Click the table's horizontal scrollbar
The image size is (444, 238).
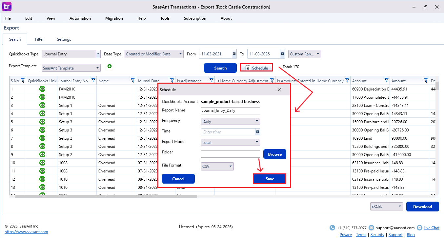tap(106, 196)
